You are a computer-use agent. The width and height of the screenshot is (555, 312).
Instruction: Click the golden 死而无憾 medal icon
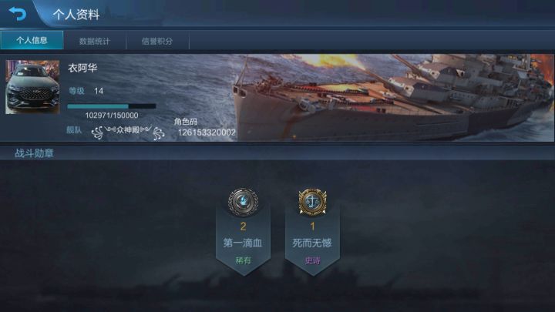312,202
